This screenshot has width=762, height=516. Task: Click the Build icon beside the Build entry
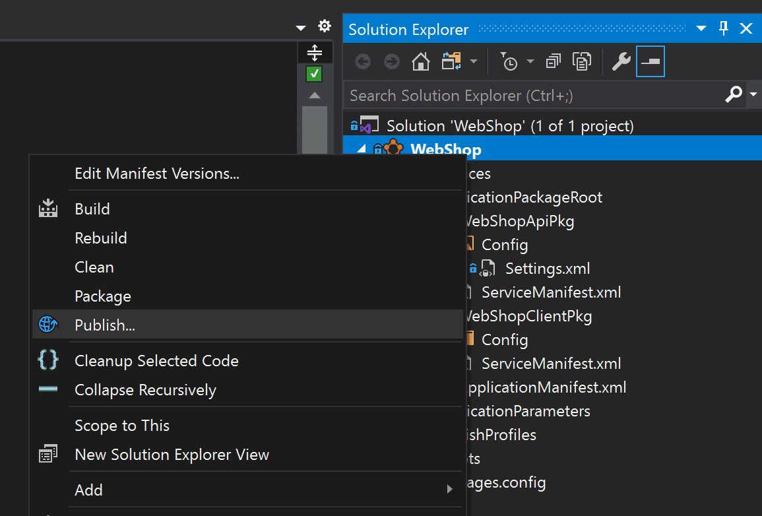(48, 209)
